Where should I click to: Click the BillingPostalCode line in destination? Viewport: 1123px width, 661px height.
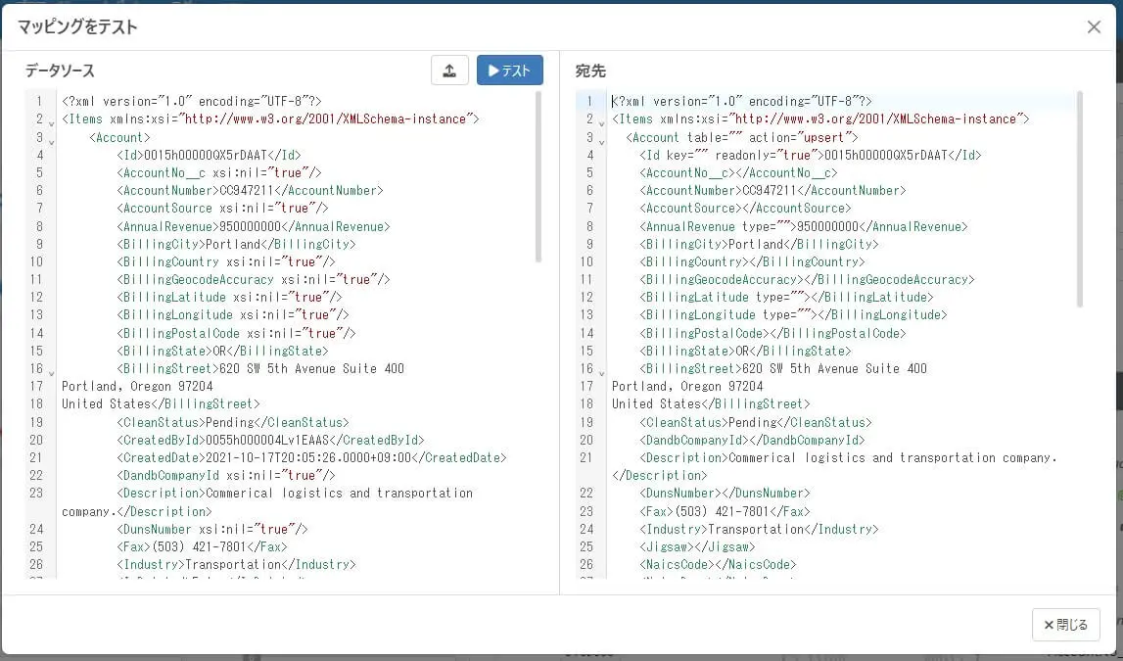772,333
